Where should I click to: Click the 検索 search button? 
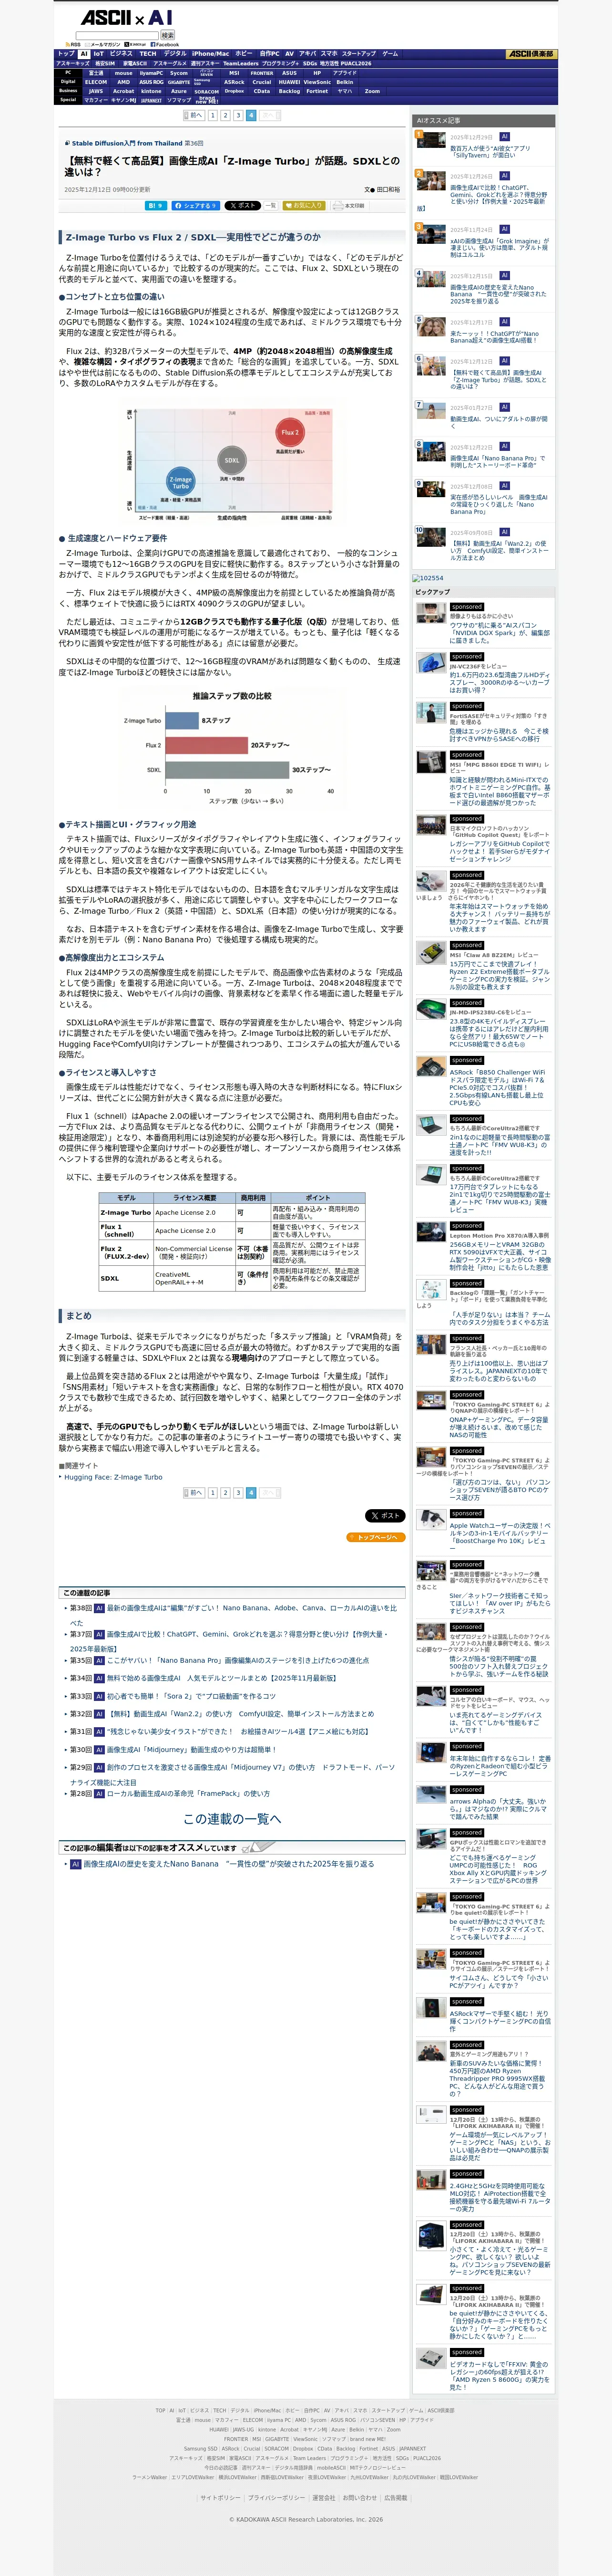(x=168, y=35)
